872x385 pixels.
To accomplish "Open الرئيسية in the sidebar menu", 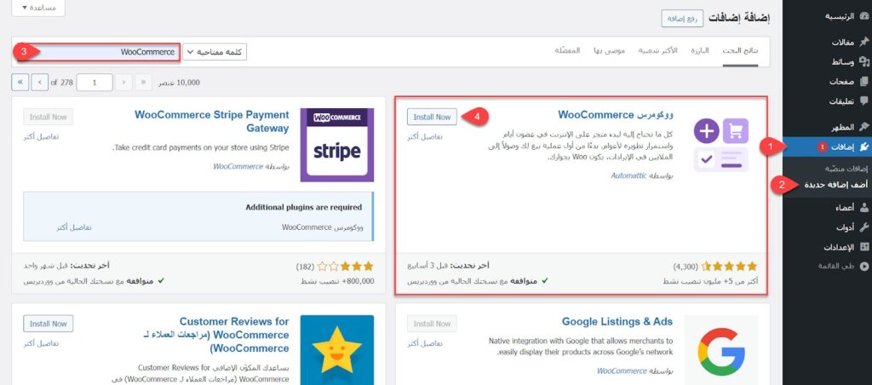I will [x=840, y=16].
